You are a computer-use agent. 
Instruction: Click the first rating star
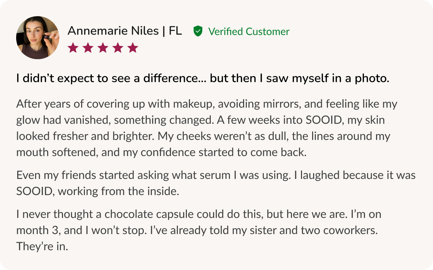pos(73,48)
